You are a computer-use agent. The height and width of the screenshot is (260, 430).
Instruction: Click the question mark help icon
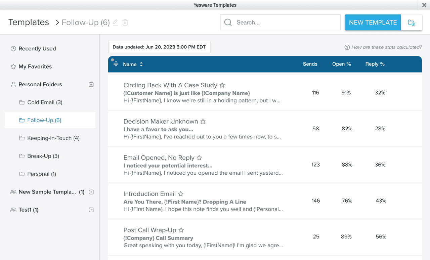[347, 47]
